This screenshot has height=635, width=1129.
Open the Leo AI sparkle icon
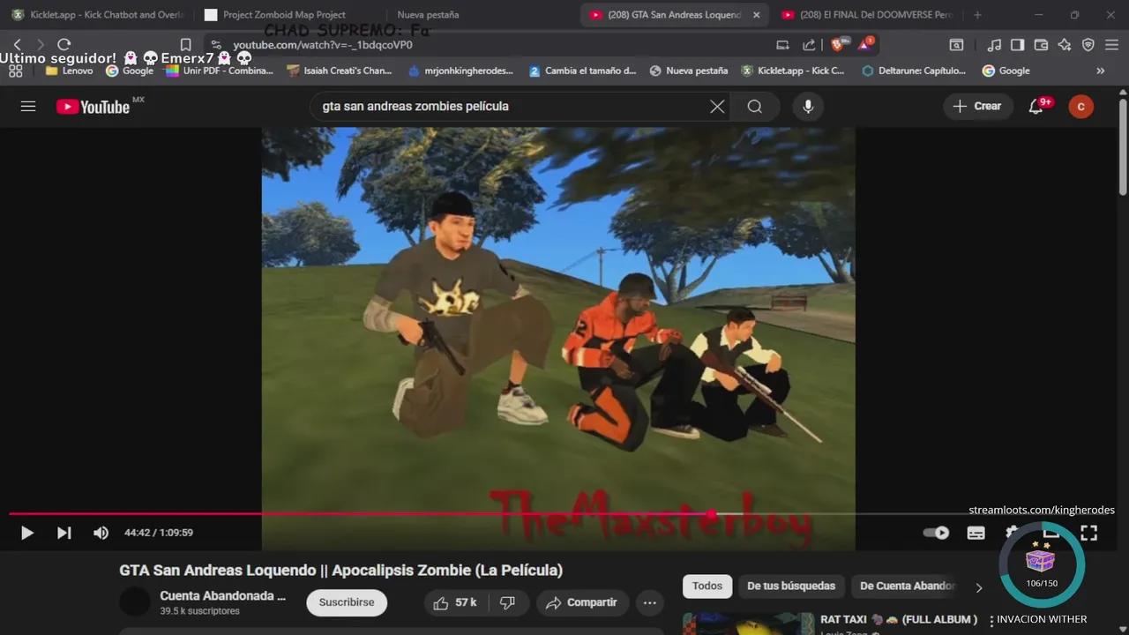tap(1065, 45)
